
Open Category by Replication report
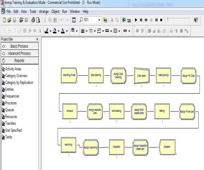pos(19,82)
